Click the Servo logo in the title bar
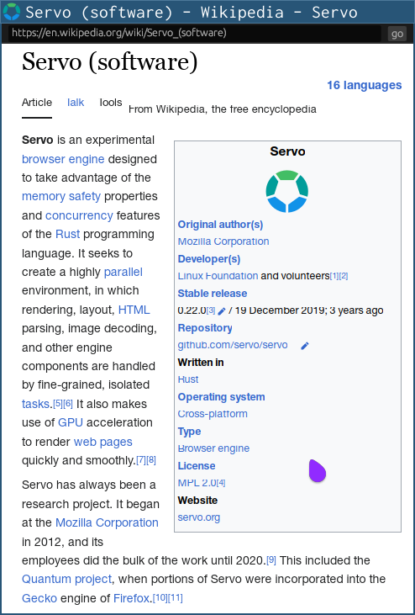Viewport: 415px width, 615px height. point(12,12)
